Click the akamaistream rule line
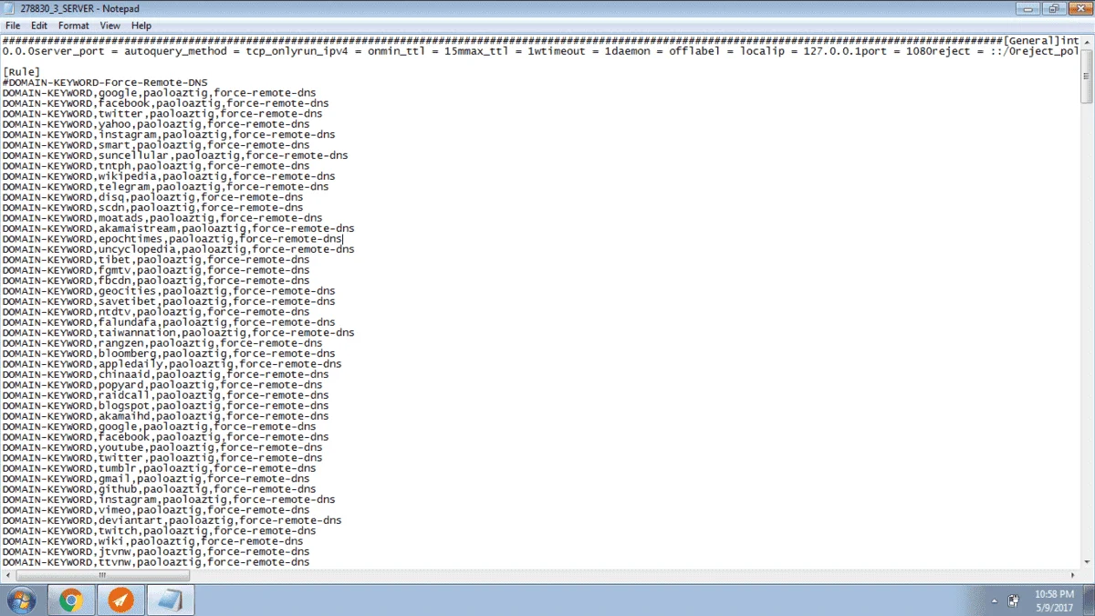Image resolution: width=1095 pixels, height=616 pixels. tap(178, 228)
